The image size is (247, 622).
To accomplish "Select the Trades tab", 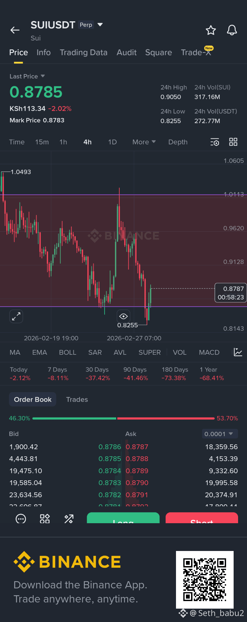I will (77, 400).
